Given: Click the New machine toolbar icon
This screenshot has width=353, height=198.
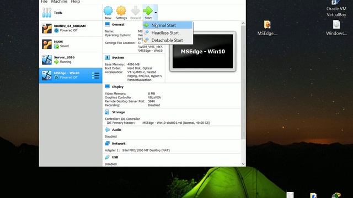Looking at the screenshot, I should 108,11.
